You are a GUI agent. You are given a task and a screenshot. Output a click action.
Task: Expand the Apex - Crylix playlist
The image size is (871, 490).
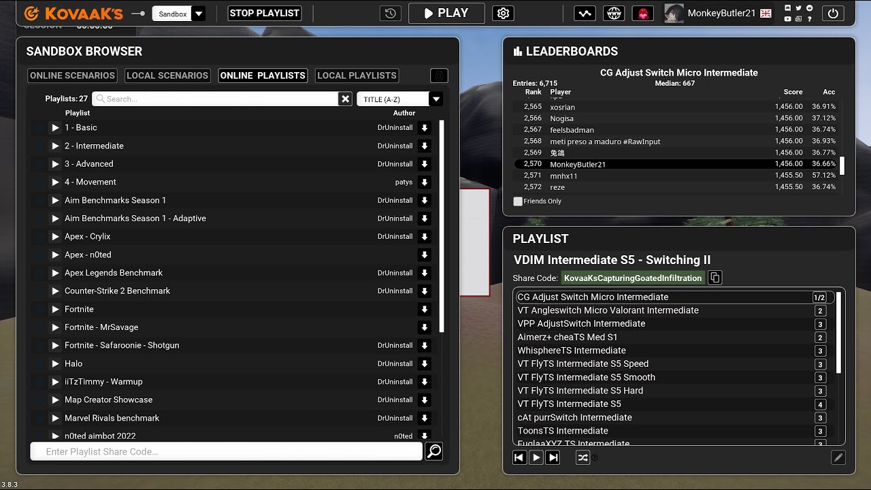click(55, 237)
